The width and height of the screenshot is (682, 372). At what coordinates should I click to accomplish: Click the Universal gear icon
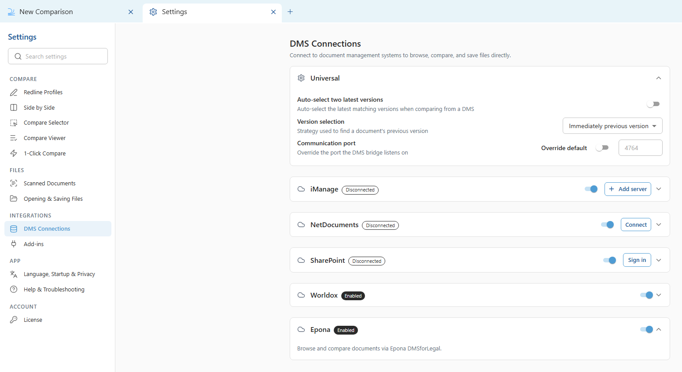tap(301, 78)
